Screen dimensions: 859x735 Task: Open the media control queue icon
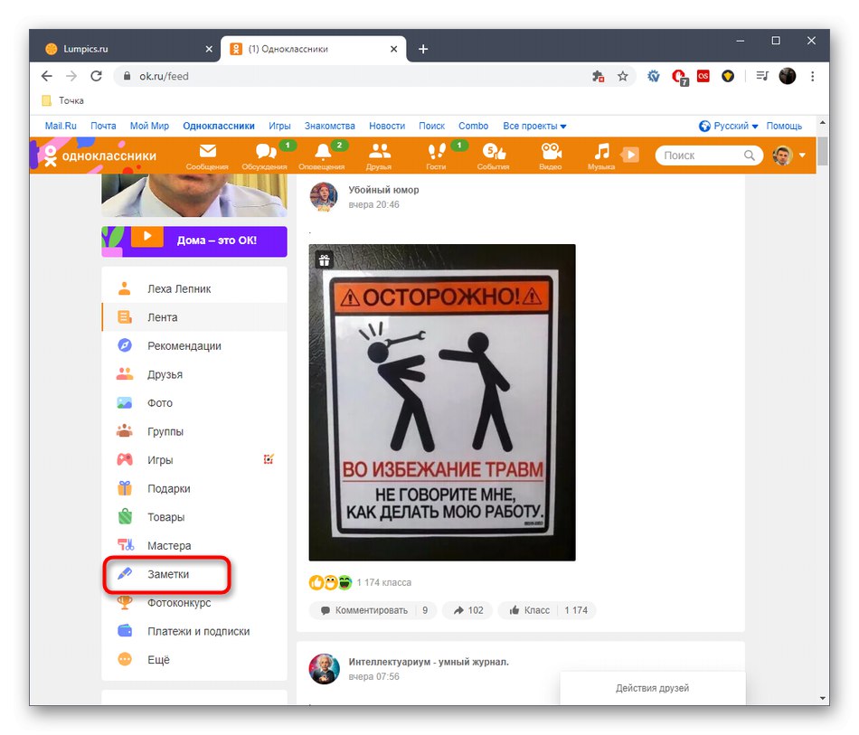pos(762,76)
